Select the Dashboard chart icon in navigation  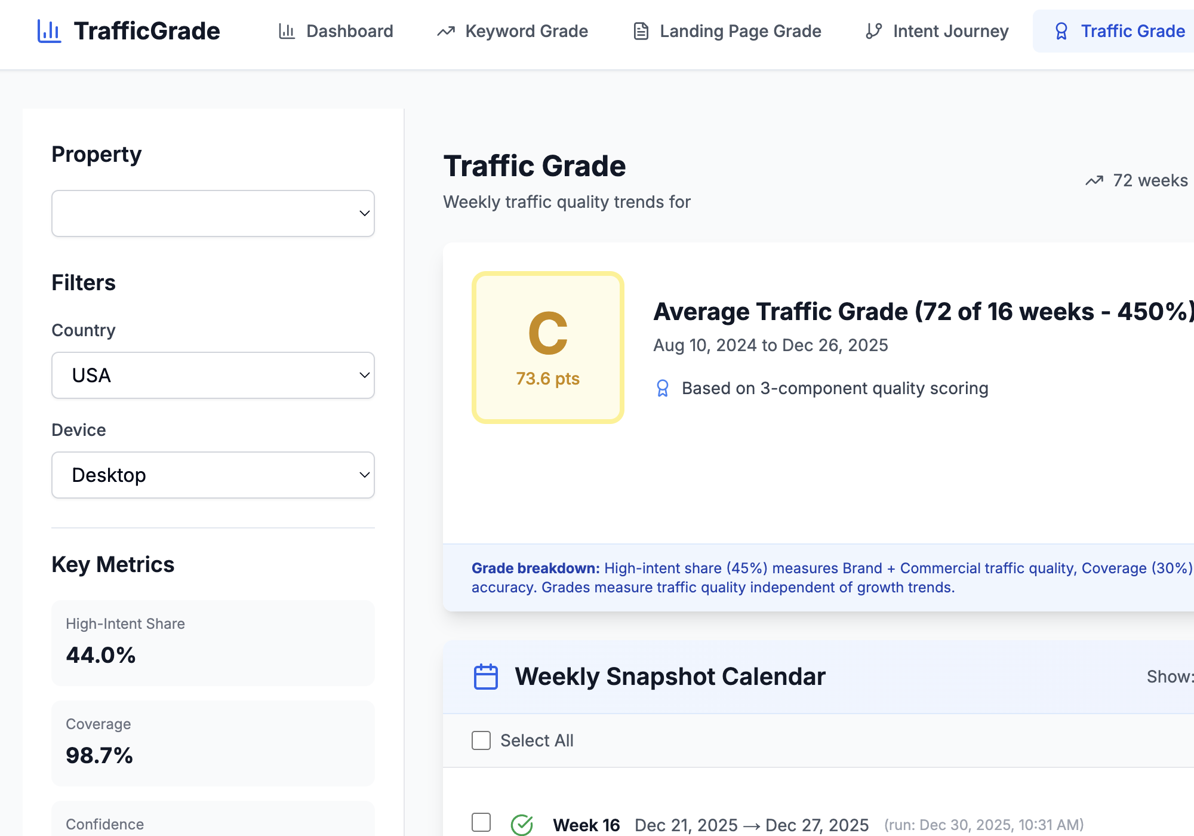(288, 31)
